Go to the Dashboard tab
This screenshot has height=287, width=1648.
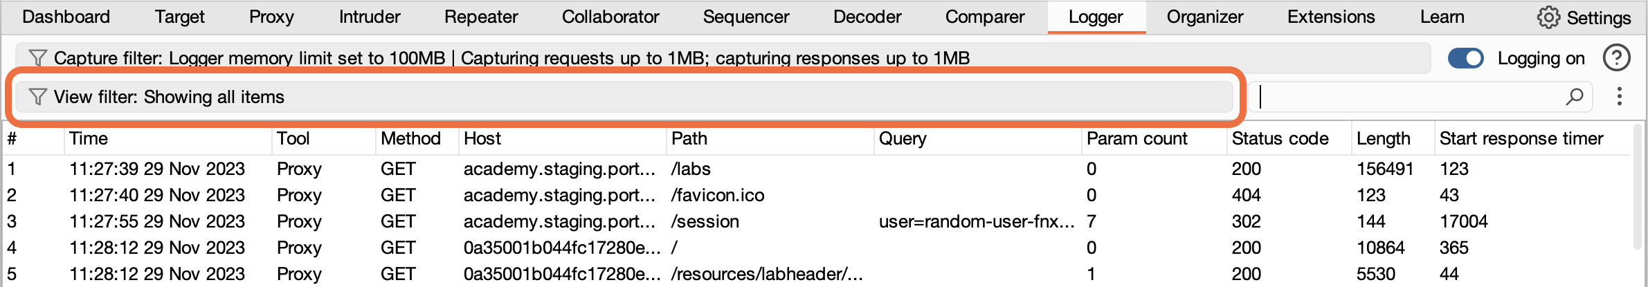tap(66, 17)
